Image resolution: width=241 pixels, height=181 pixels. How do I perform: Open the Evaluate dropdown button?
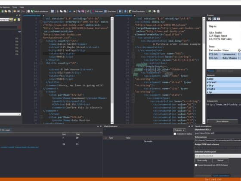179,130
